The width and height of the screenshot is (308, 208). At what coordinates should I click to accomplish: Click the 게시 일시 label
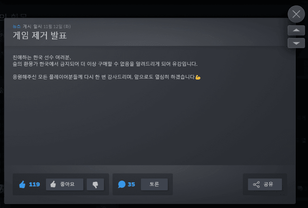(x=32, y=26)
